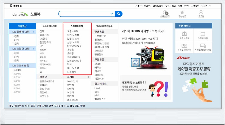Select MSI under manufacturers

pyautogui.click(x=42, y=53)
